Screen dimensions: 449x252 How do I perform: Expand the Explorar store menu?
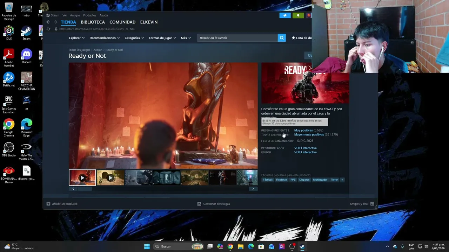click(x=76, y=38)
